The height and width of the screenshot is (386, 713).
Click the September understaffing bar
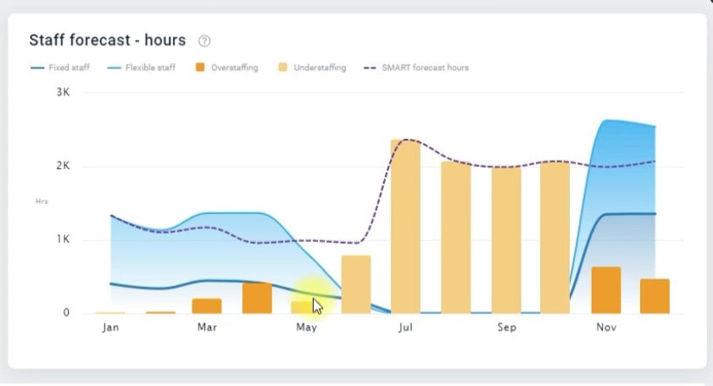click(506, 240)
